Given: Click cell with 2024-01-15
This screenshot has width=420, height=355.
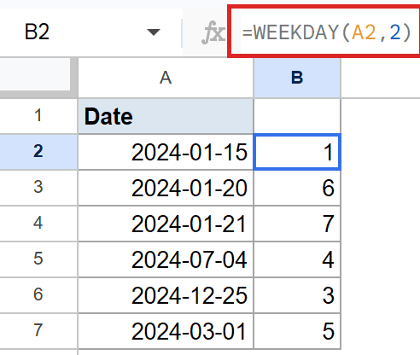Looking at the screenshot, I should 166,152.
